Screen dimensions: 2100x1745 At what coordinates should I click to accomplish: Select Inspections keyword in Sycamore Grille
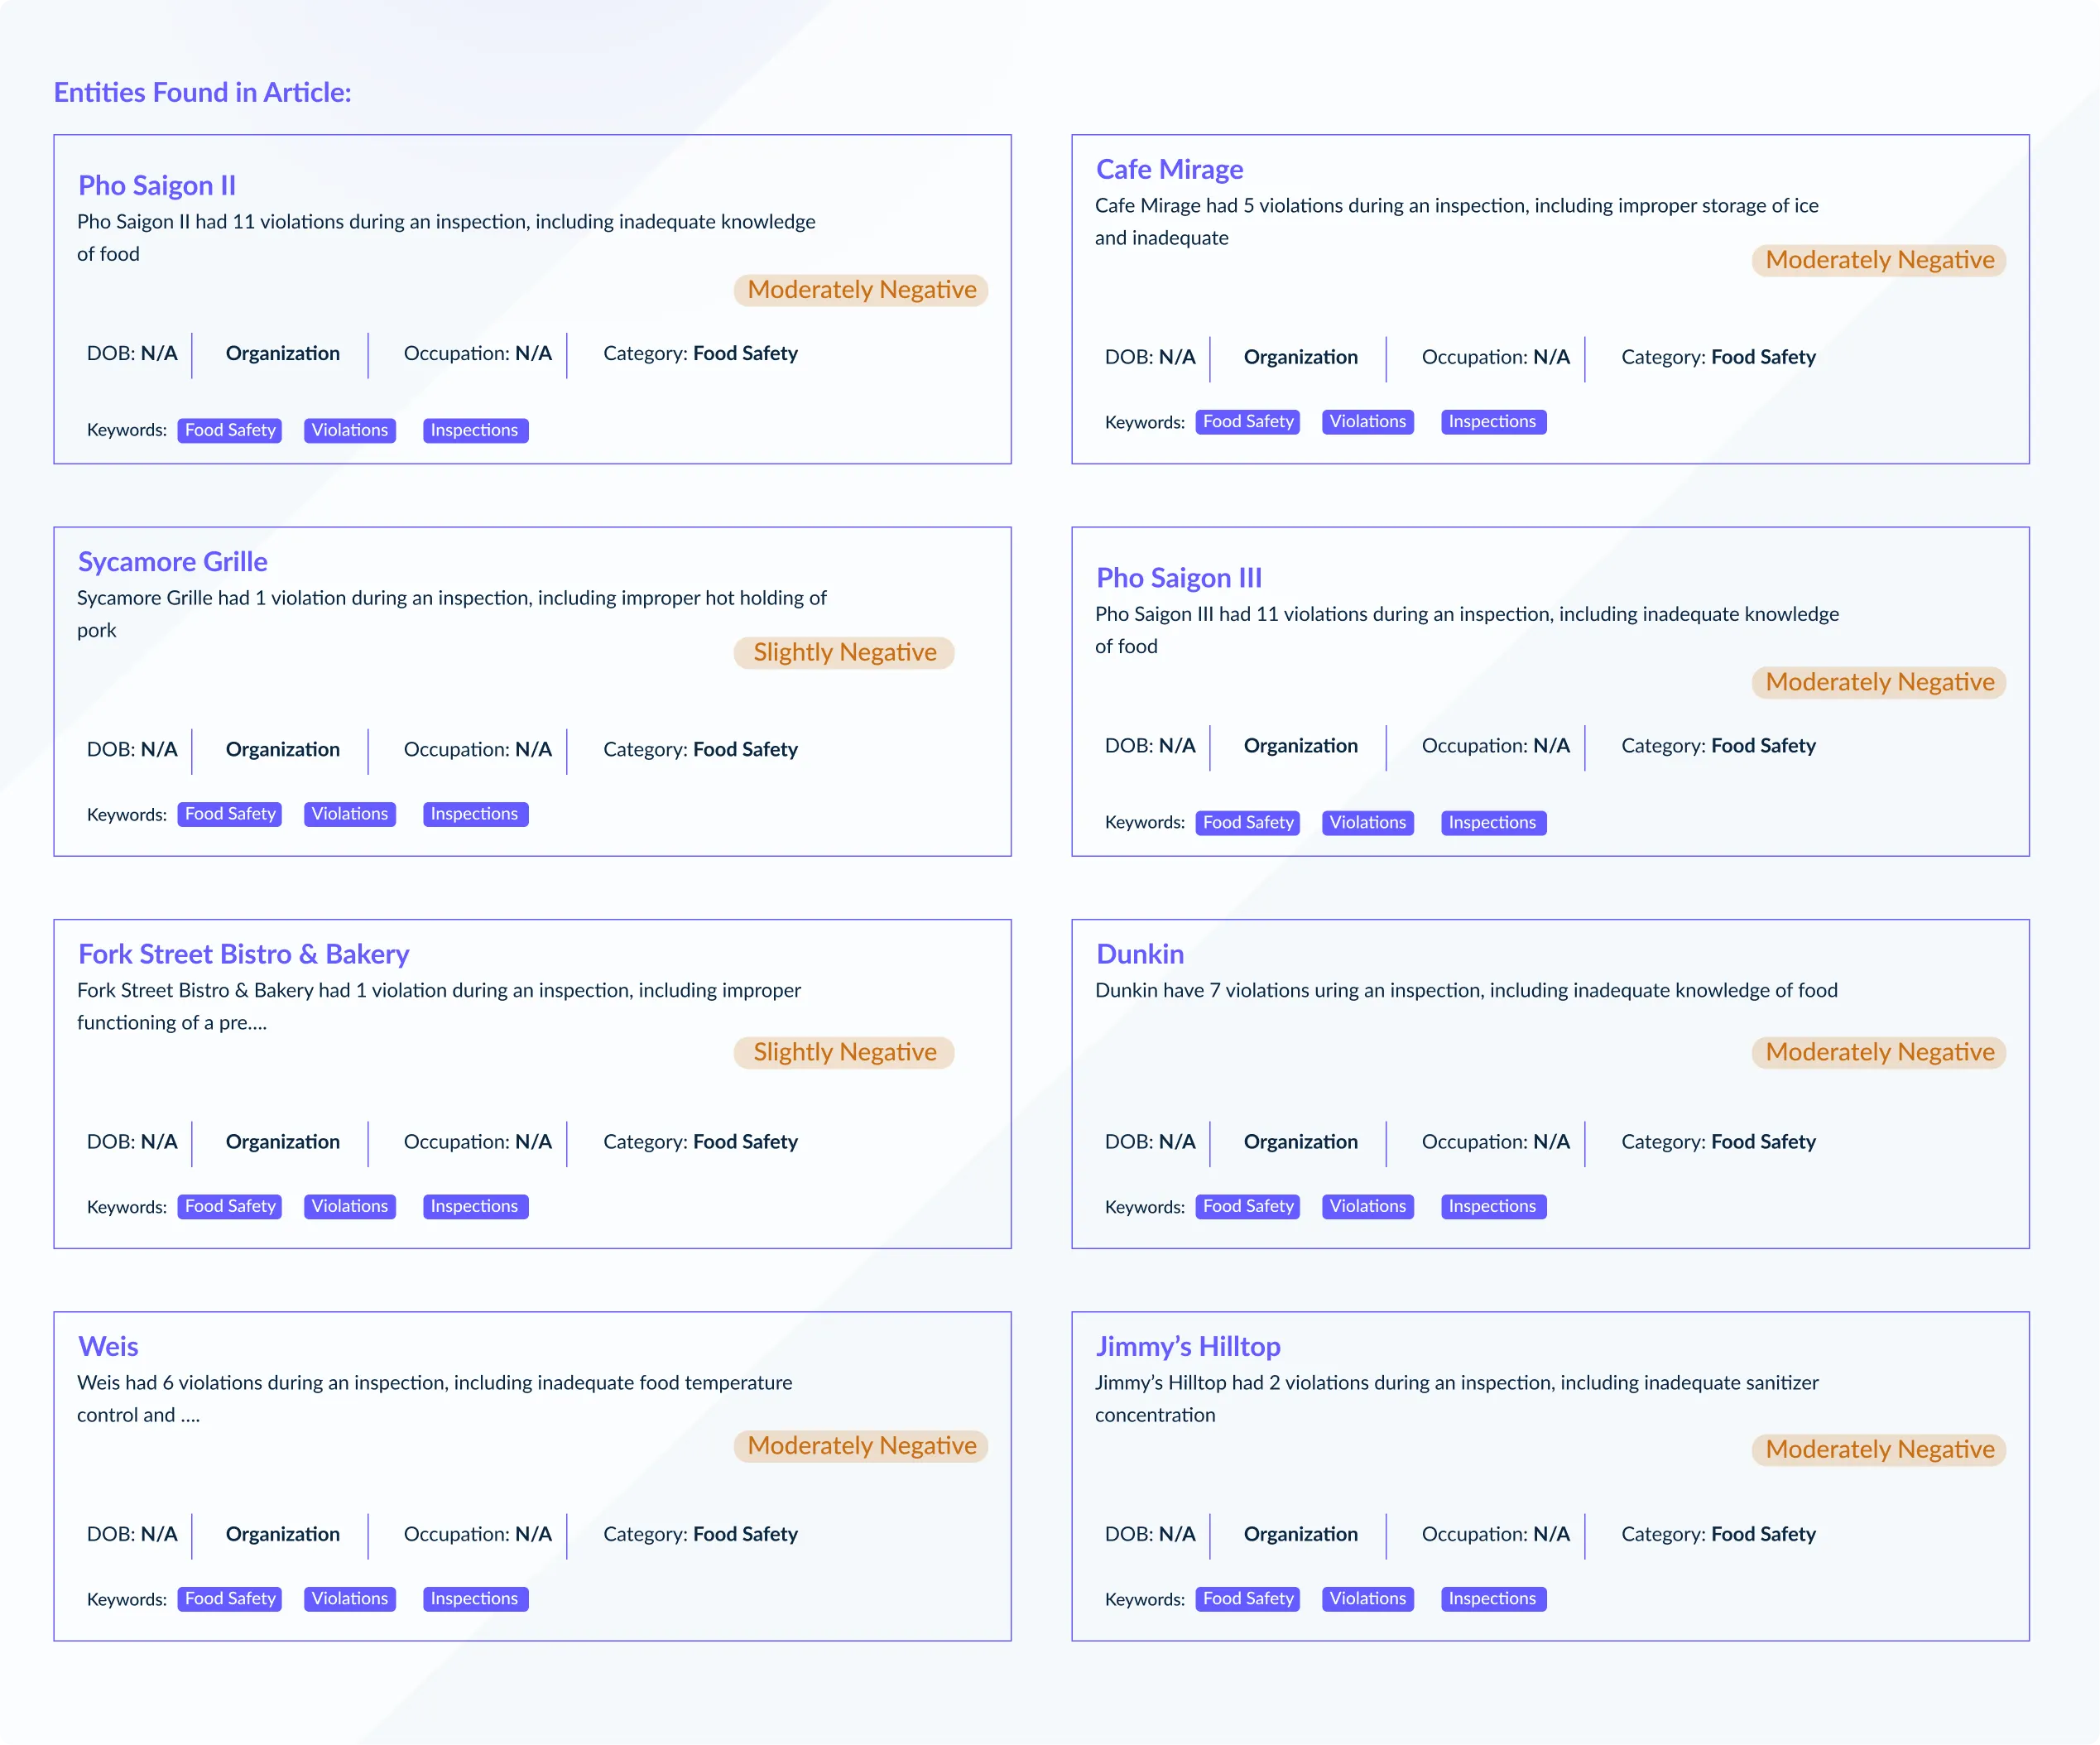(475, 814)
